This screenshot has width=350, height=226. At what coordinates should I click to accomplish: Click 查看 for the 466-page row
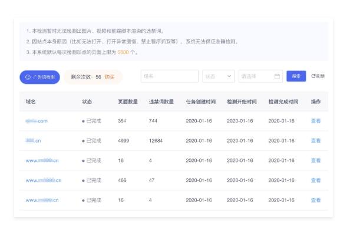click(x=316, y=180)
